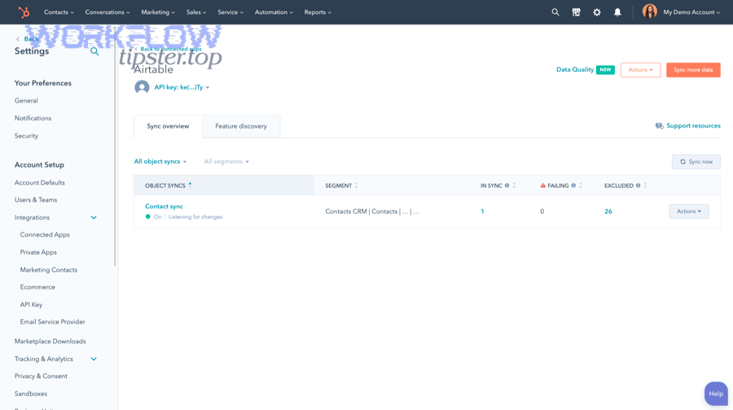The image size is (733, 410).
Task: Switch to Sync overview tab
Action: pyautogui.click(x=168, y=126)
